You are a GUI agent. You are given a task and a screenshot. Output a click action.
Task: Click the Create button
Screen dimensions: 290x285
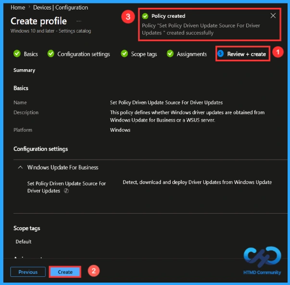(65, 272)
